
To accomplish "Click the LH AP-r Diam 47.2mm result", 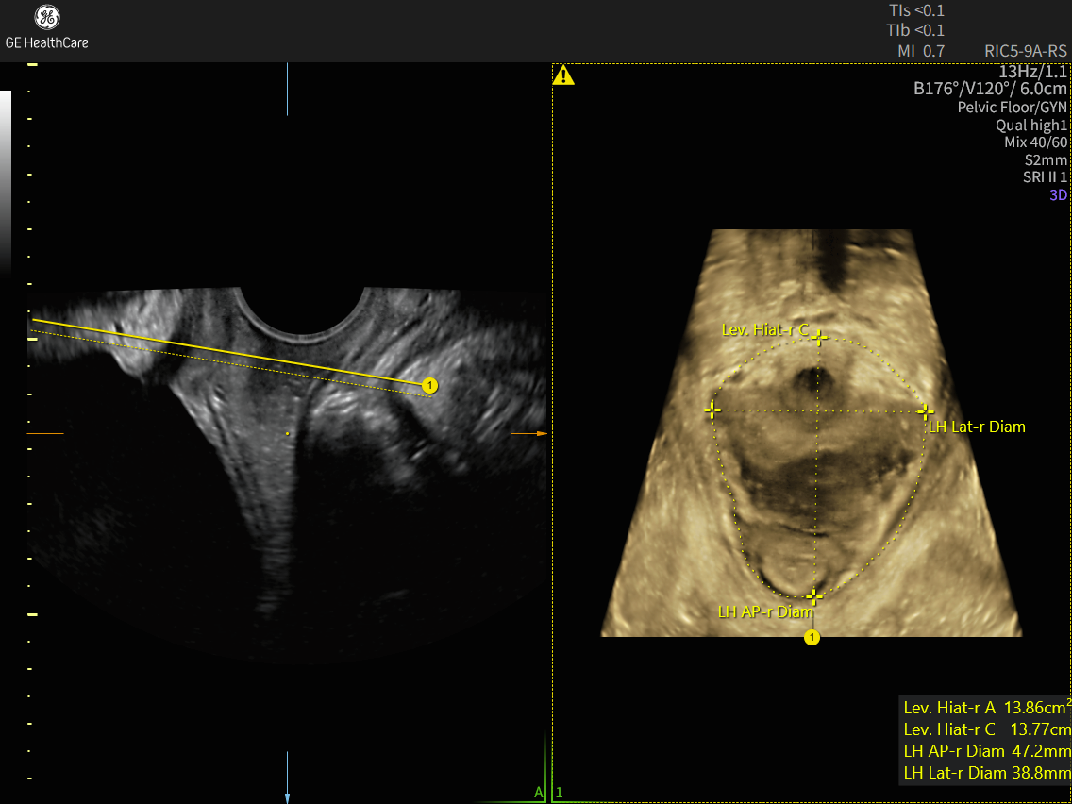I will point(985,751).
